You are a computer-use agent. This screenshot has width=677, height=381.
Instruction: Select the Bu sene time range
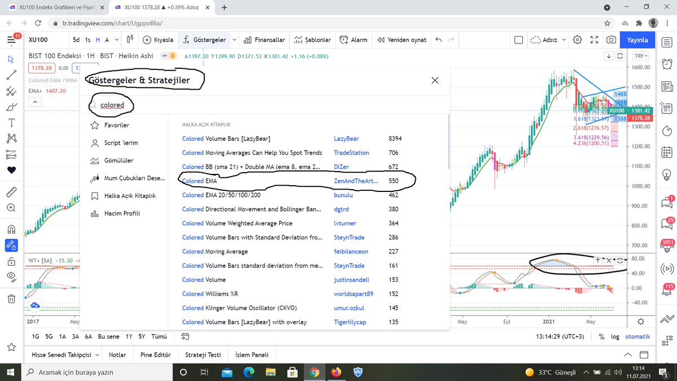[109, 336]
